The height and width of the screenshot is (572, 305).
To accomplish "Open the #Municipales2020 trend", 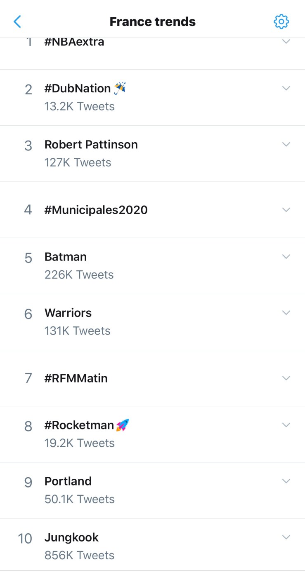I will 96,210.
